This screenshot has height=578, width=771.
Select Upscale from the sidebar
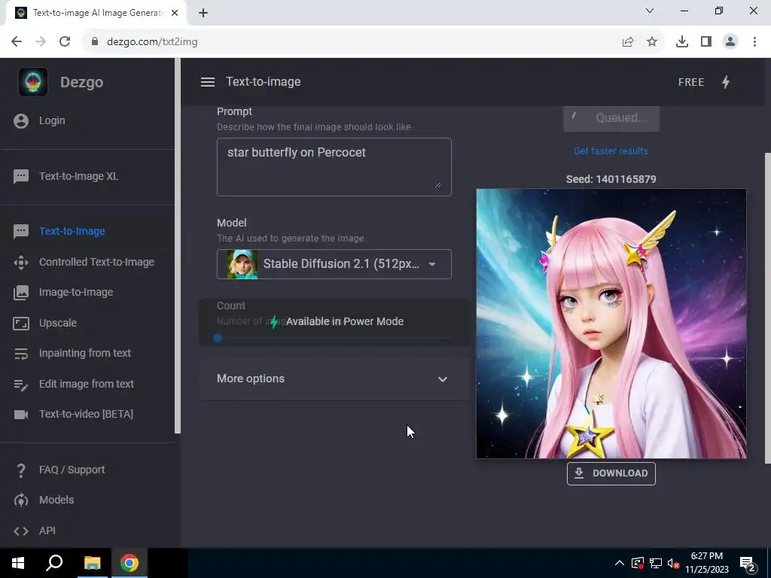click(58, 324)
